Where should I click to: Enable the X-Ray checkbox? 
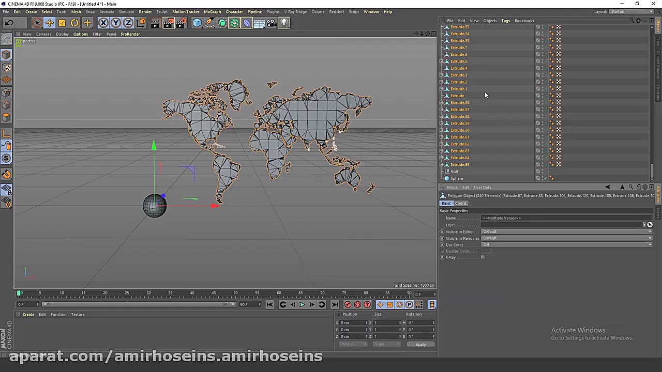(483, 257)
